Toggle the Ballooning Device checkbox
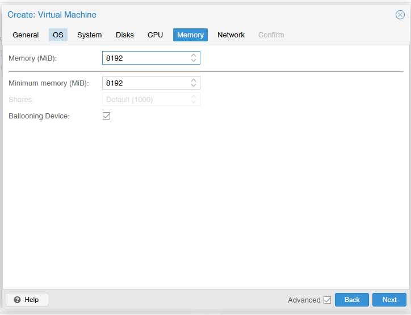This screenshot has height=315, width=411. tap(106, 116)
